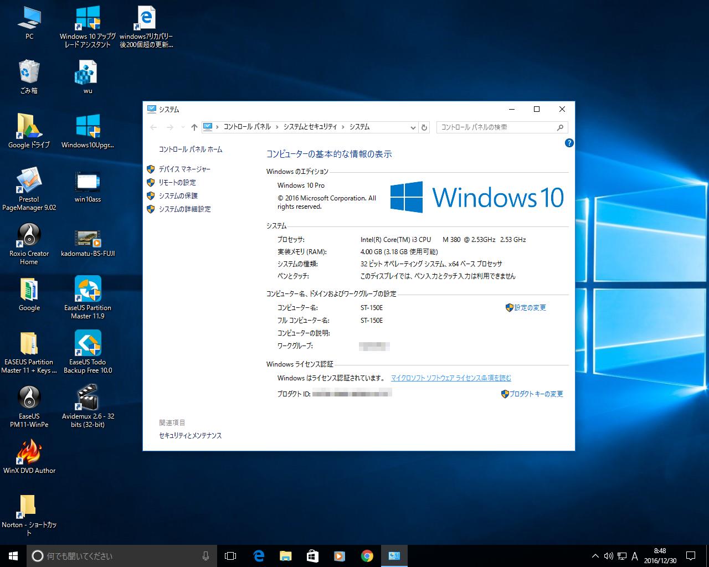
Task: Open Windows Store from the taskbar
Action: (x=312, y=555)
